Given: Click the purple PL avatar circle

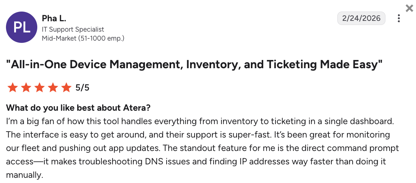Looking at the screenshot, I should click(x=22, y=27).
